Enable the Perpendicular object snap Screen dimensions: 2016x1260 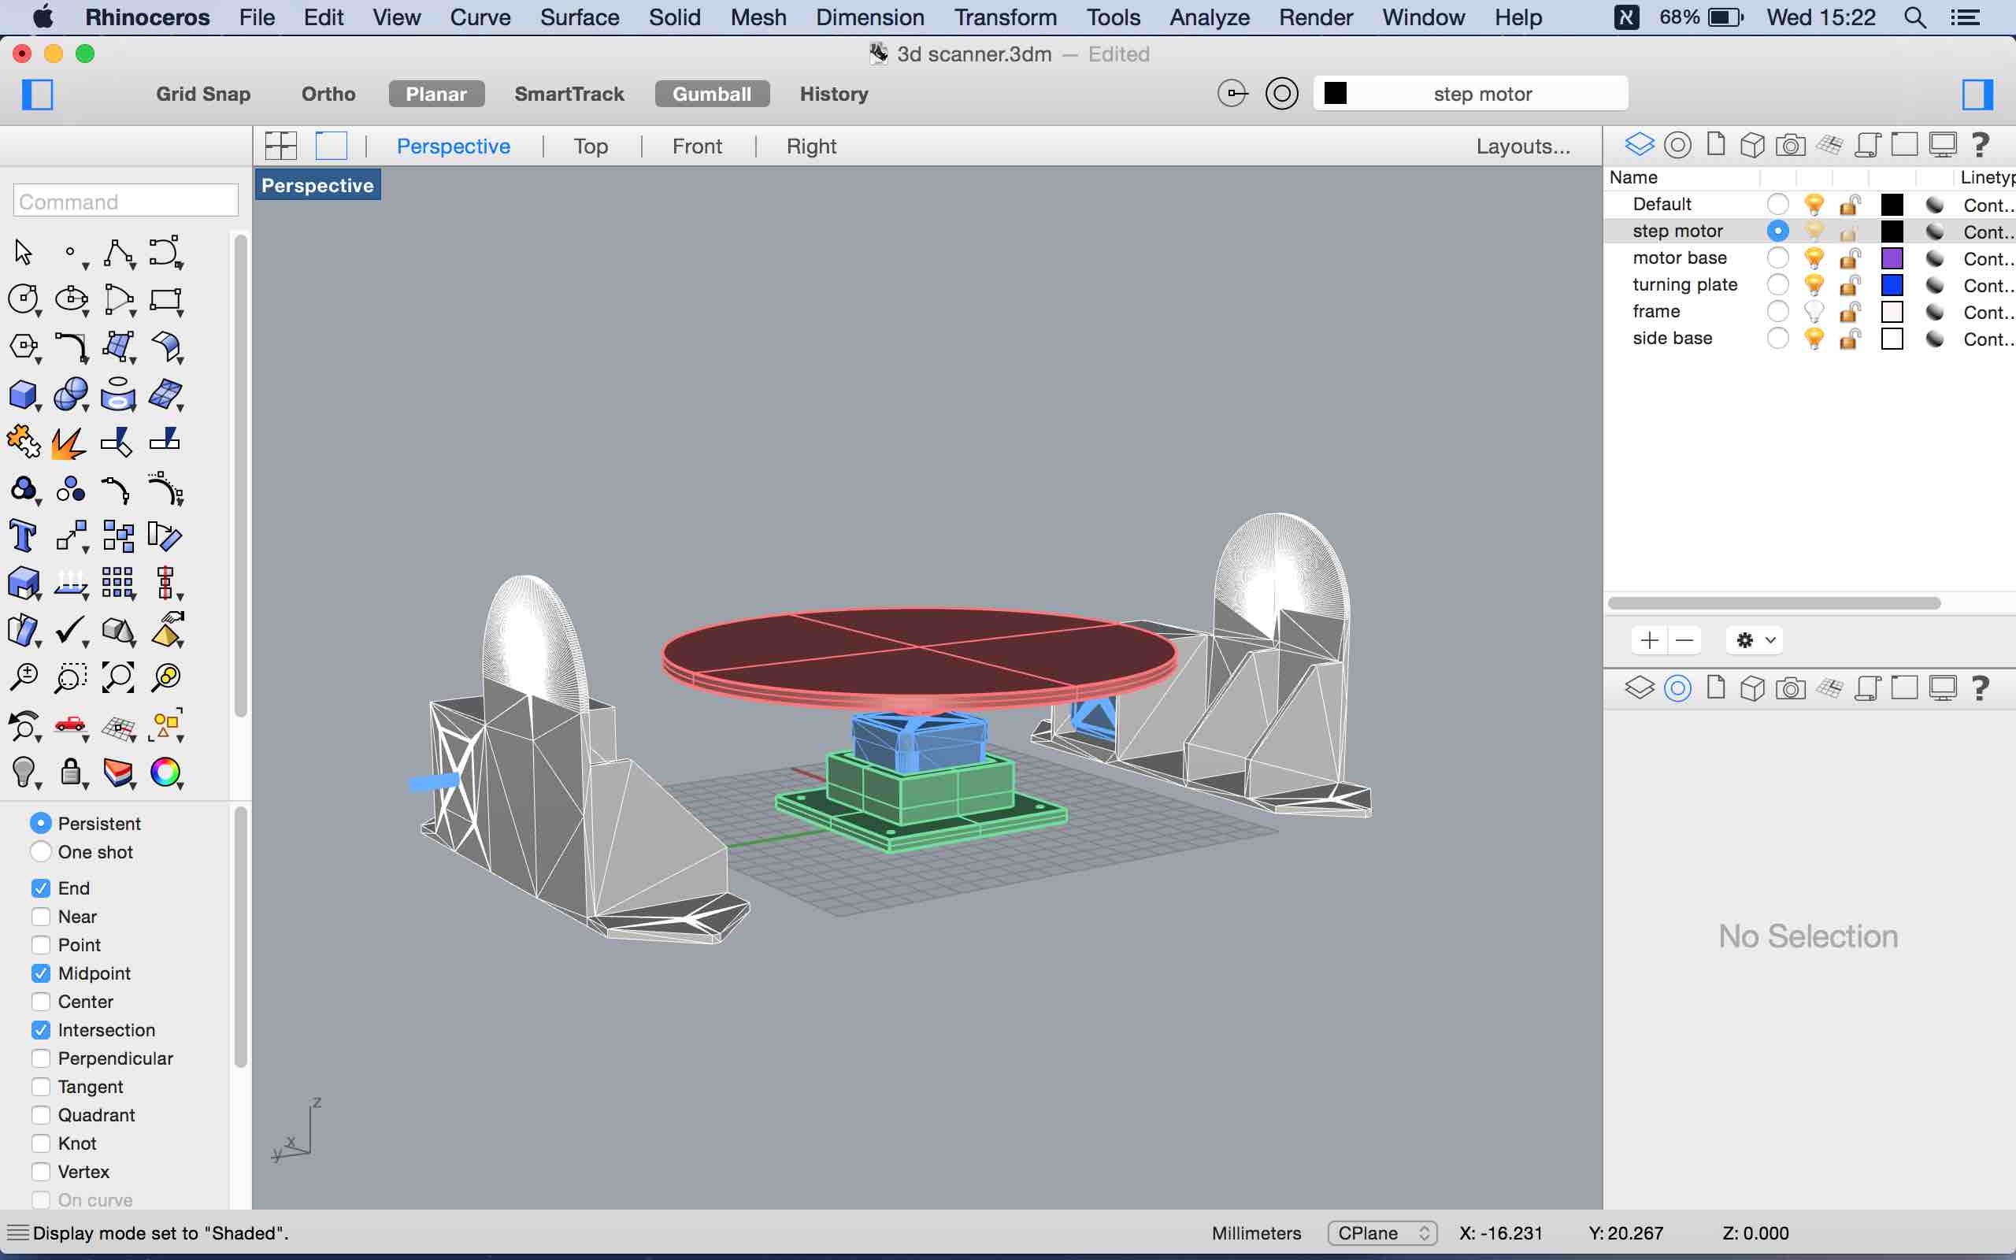pos(41,1058)
